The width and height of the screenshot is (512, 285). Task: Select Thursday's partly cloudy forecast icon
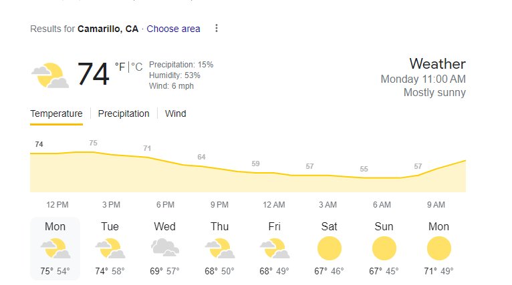click(220, 248)
